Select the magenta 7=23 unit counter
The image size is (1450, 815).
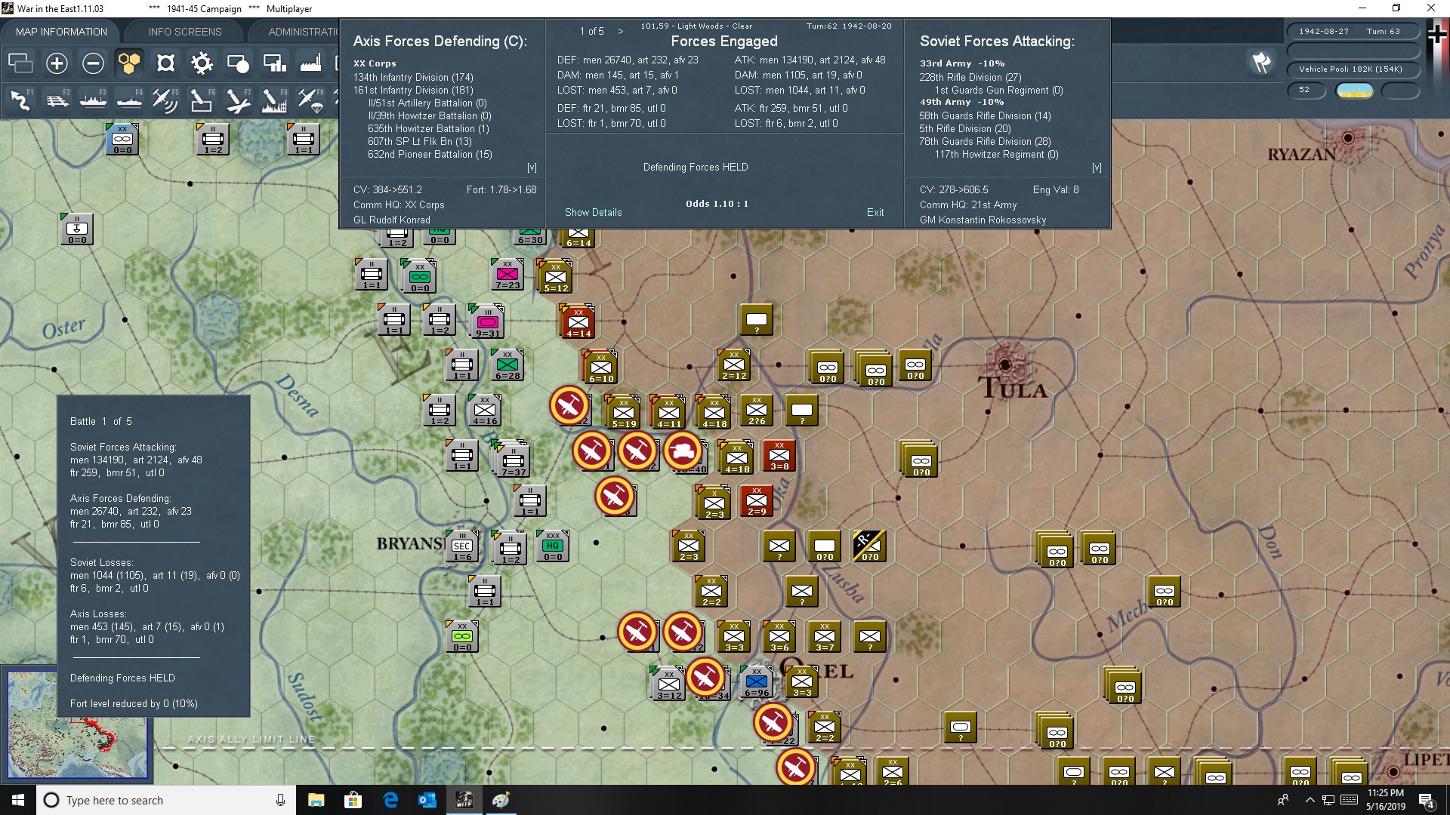507,275
